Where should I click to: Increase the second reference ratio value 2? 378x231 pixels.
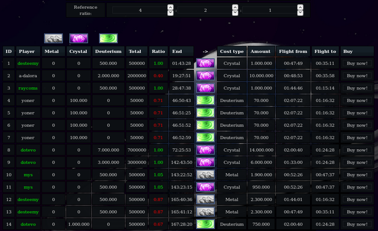235,7
